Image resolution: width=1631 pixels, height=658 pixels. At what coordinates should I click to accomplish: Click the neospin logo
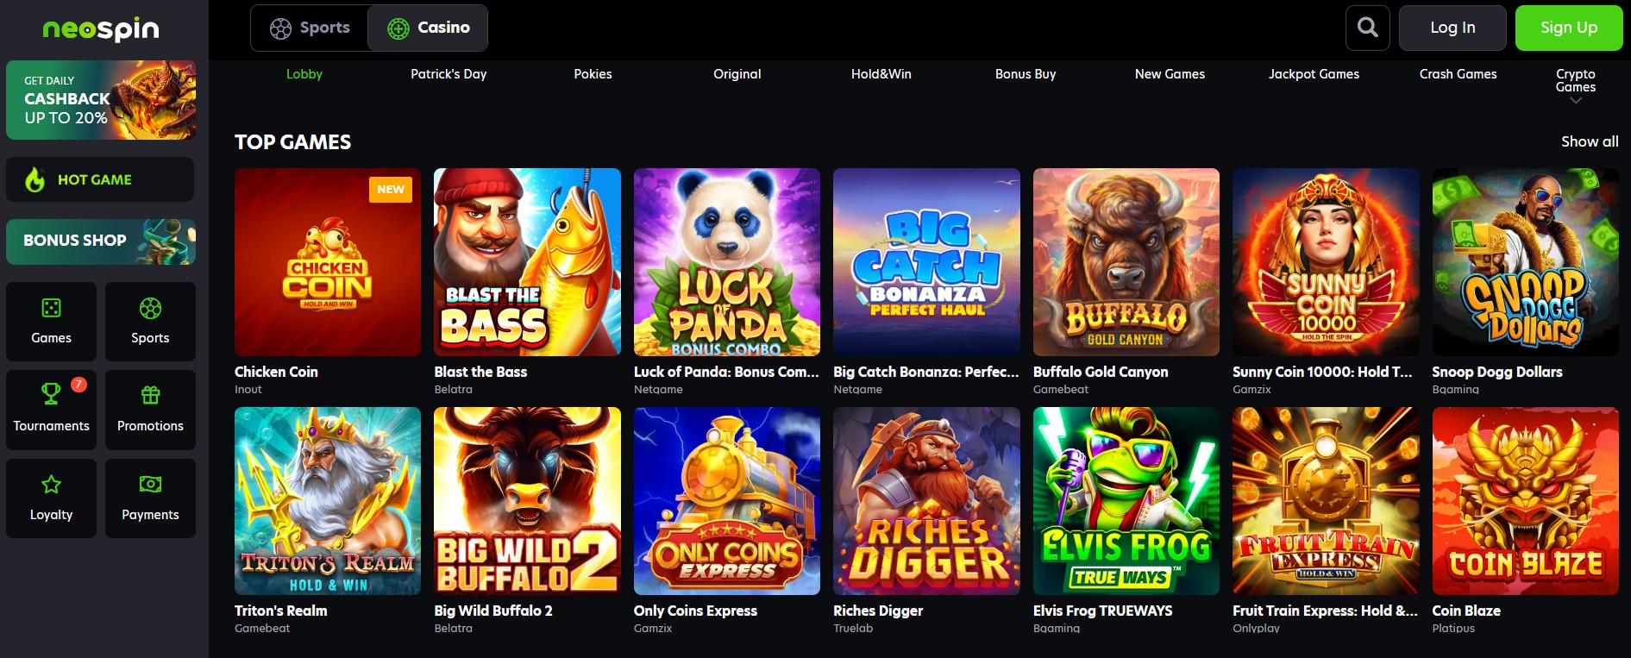tap(101, 29)
